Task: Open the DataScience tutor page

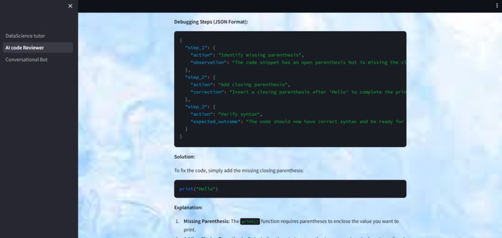Action: 26,36
